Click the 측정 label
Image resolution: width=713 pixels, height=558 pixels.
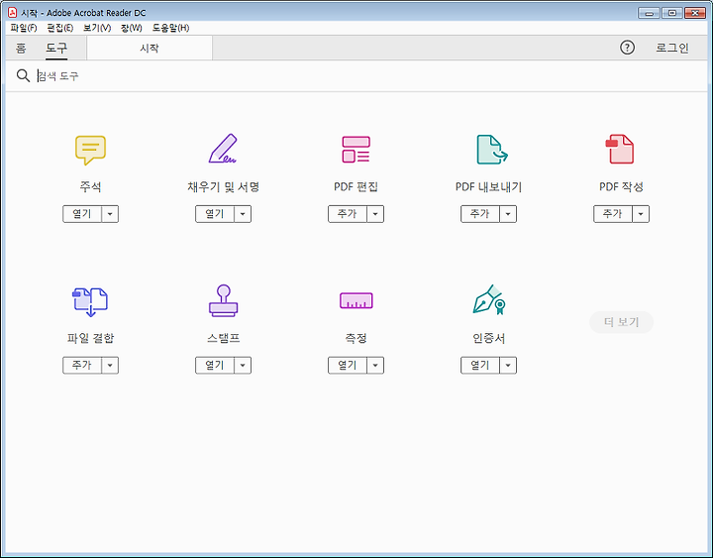tap(356, 338)
